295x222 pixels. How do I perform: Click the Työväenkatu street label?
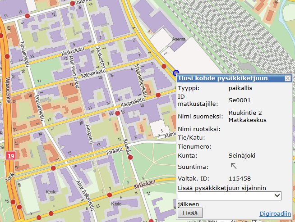click(x=25, y=54)
